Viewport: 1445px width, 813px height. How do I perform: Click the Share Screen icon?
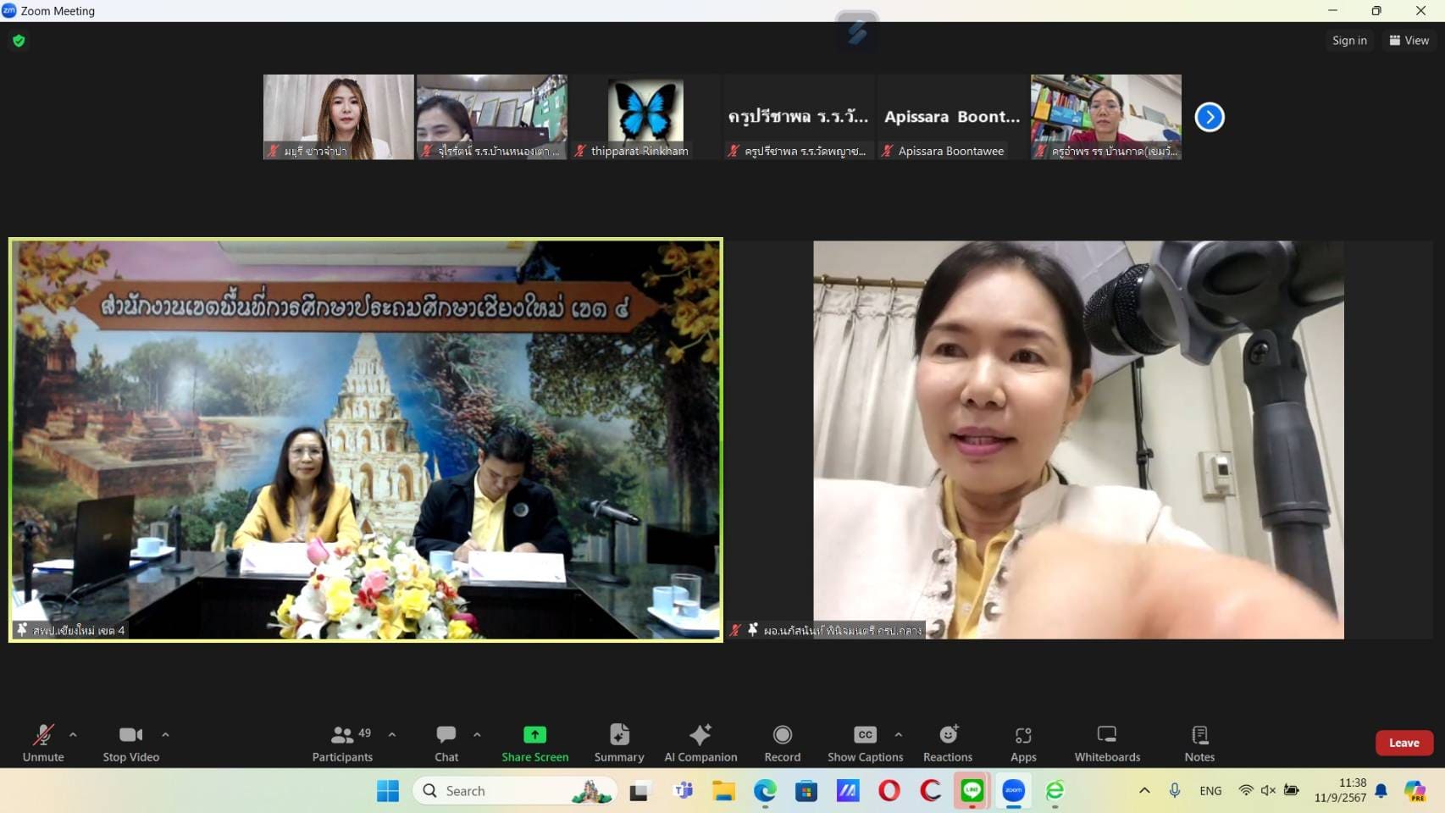pyautogui.click(x=534, y=734)
